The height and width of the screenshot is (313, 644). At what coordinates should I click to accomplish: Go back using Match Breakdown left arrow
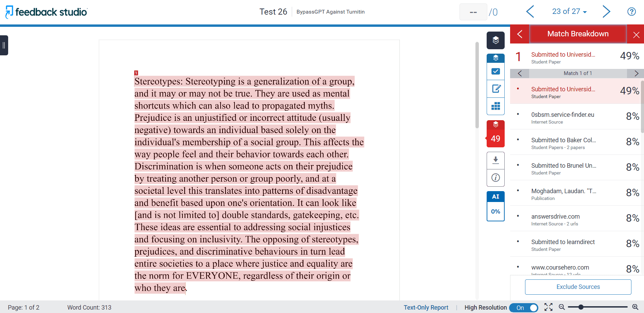tap(520, 34)
